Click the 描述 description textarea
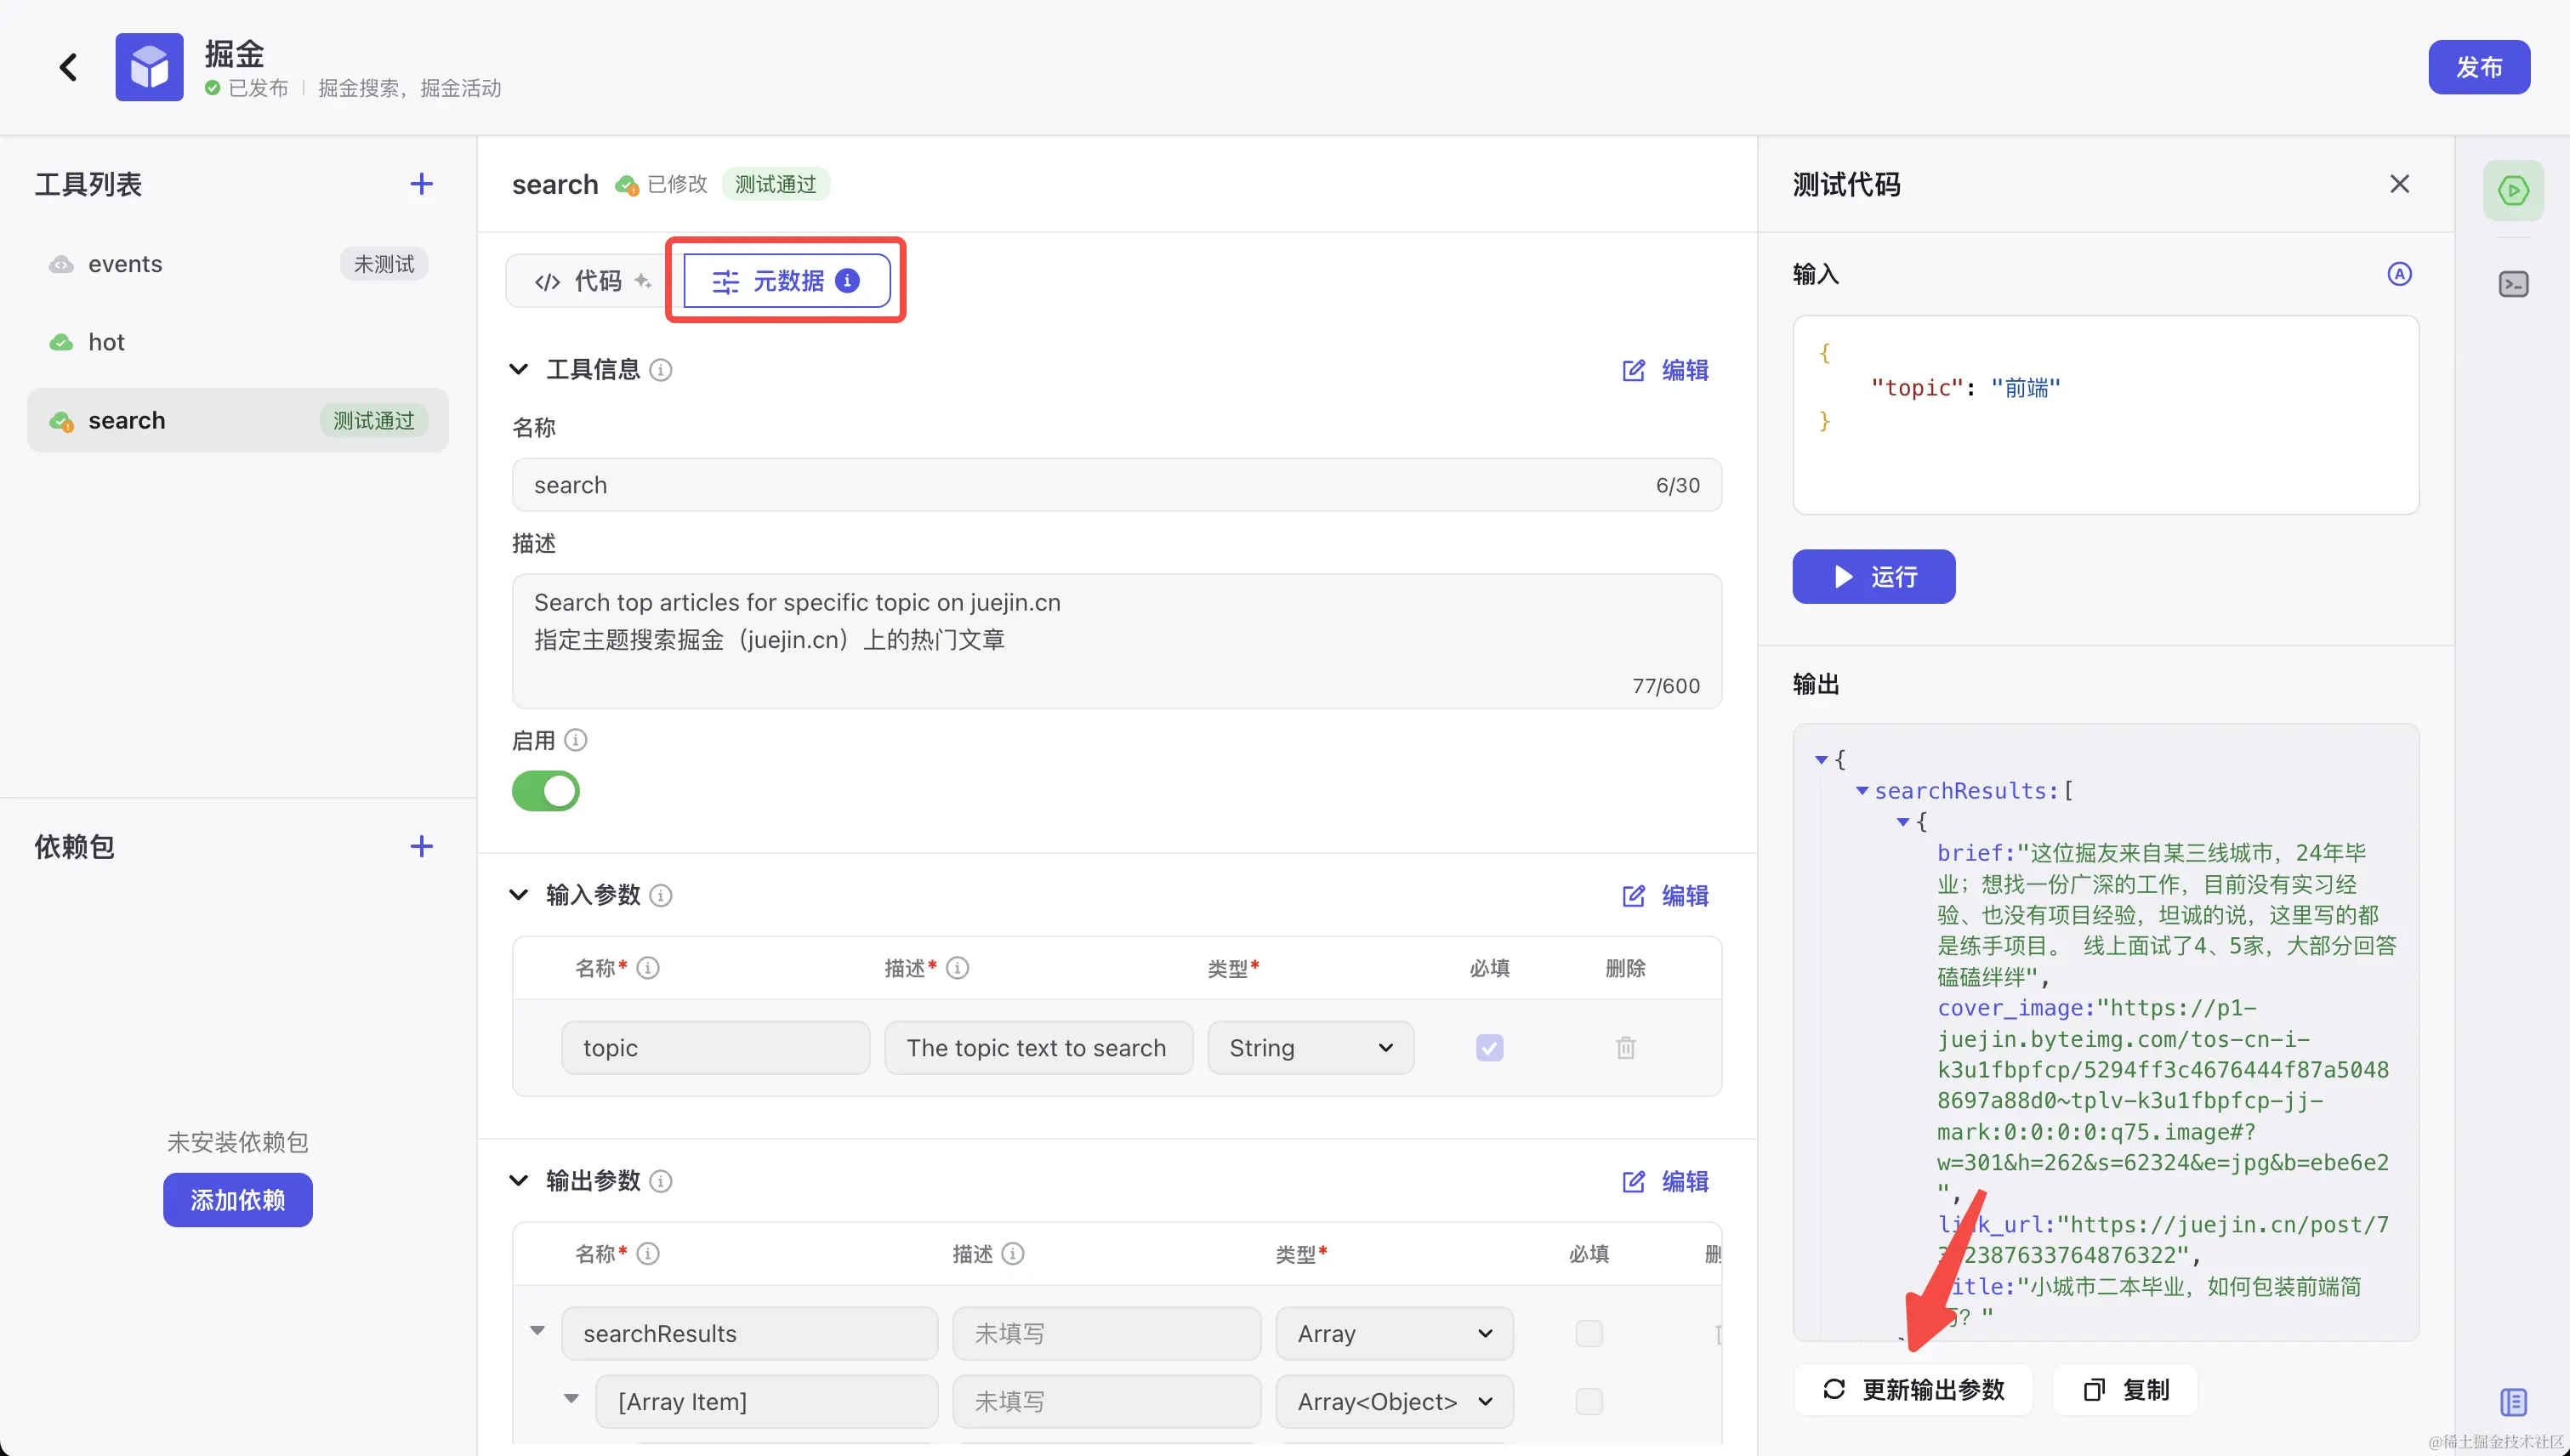 pyautogui.click(x=1116, y=641)
